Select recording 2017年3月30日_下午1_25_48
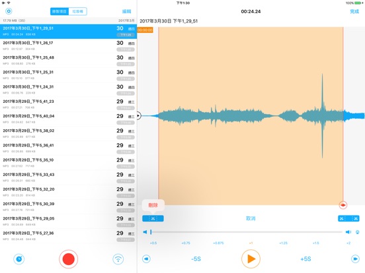Screen dimensions: 365x273 (x=69, y=61)
